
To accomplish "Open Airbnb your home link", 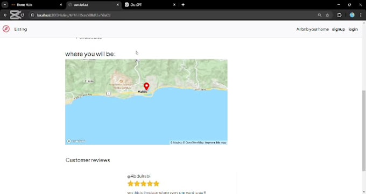I will pos(312,29).
